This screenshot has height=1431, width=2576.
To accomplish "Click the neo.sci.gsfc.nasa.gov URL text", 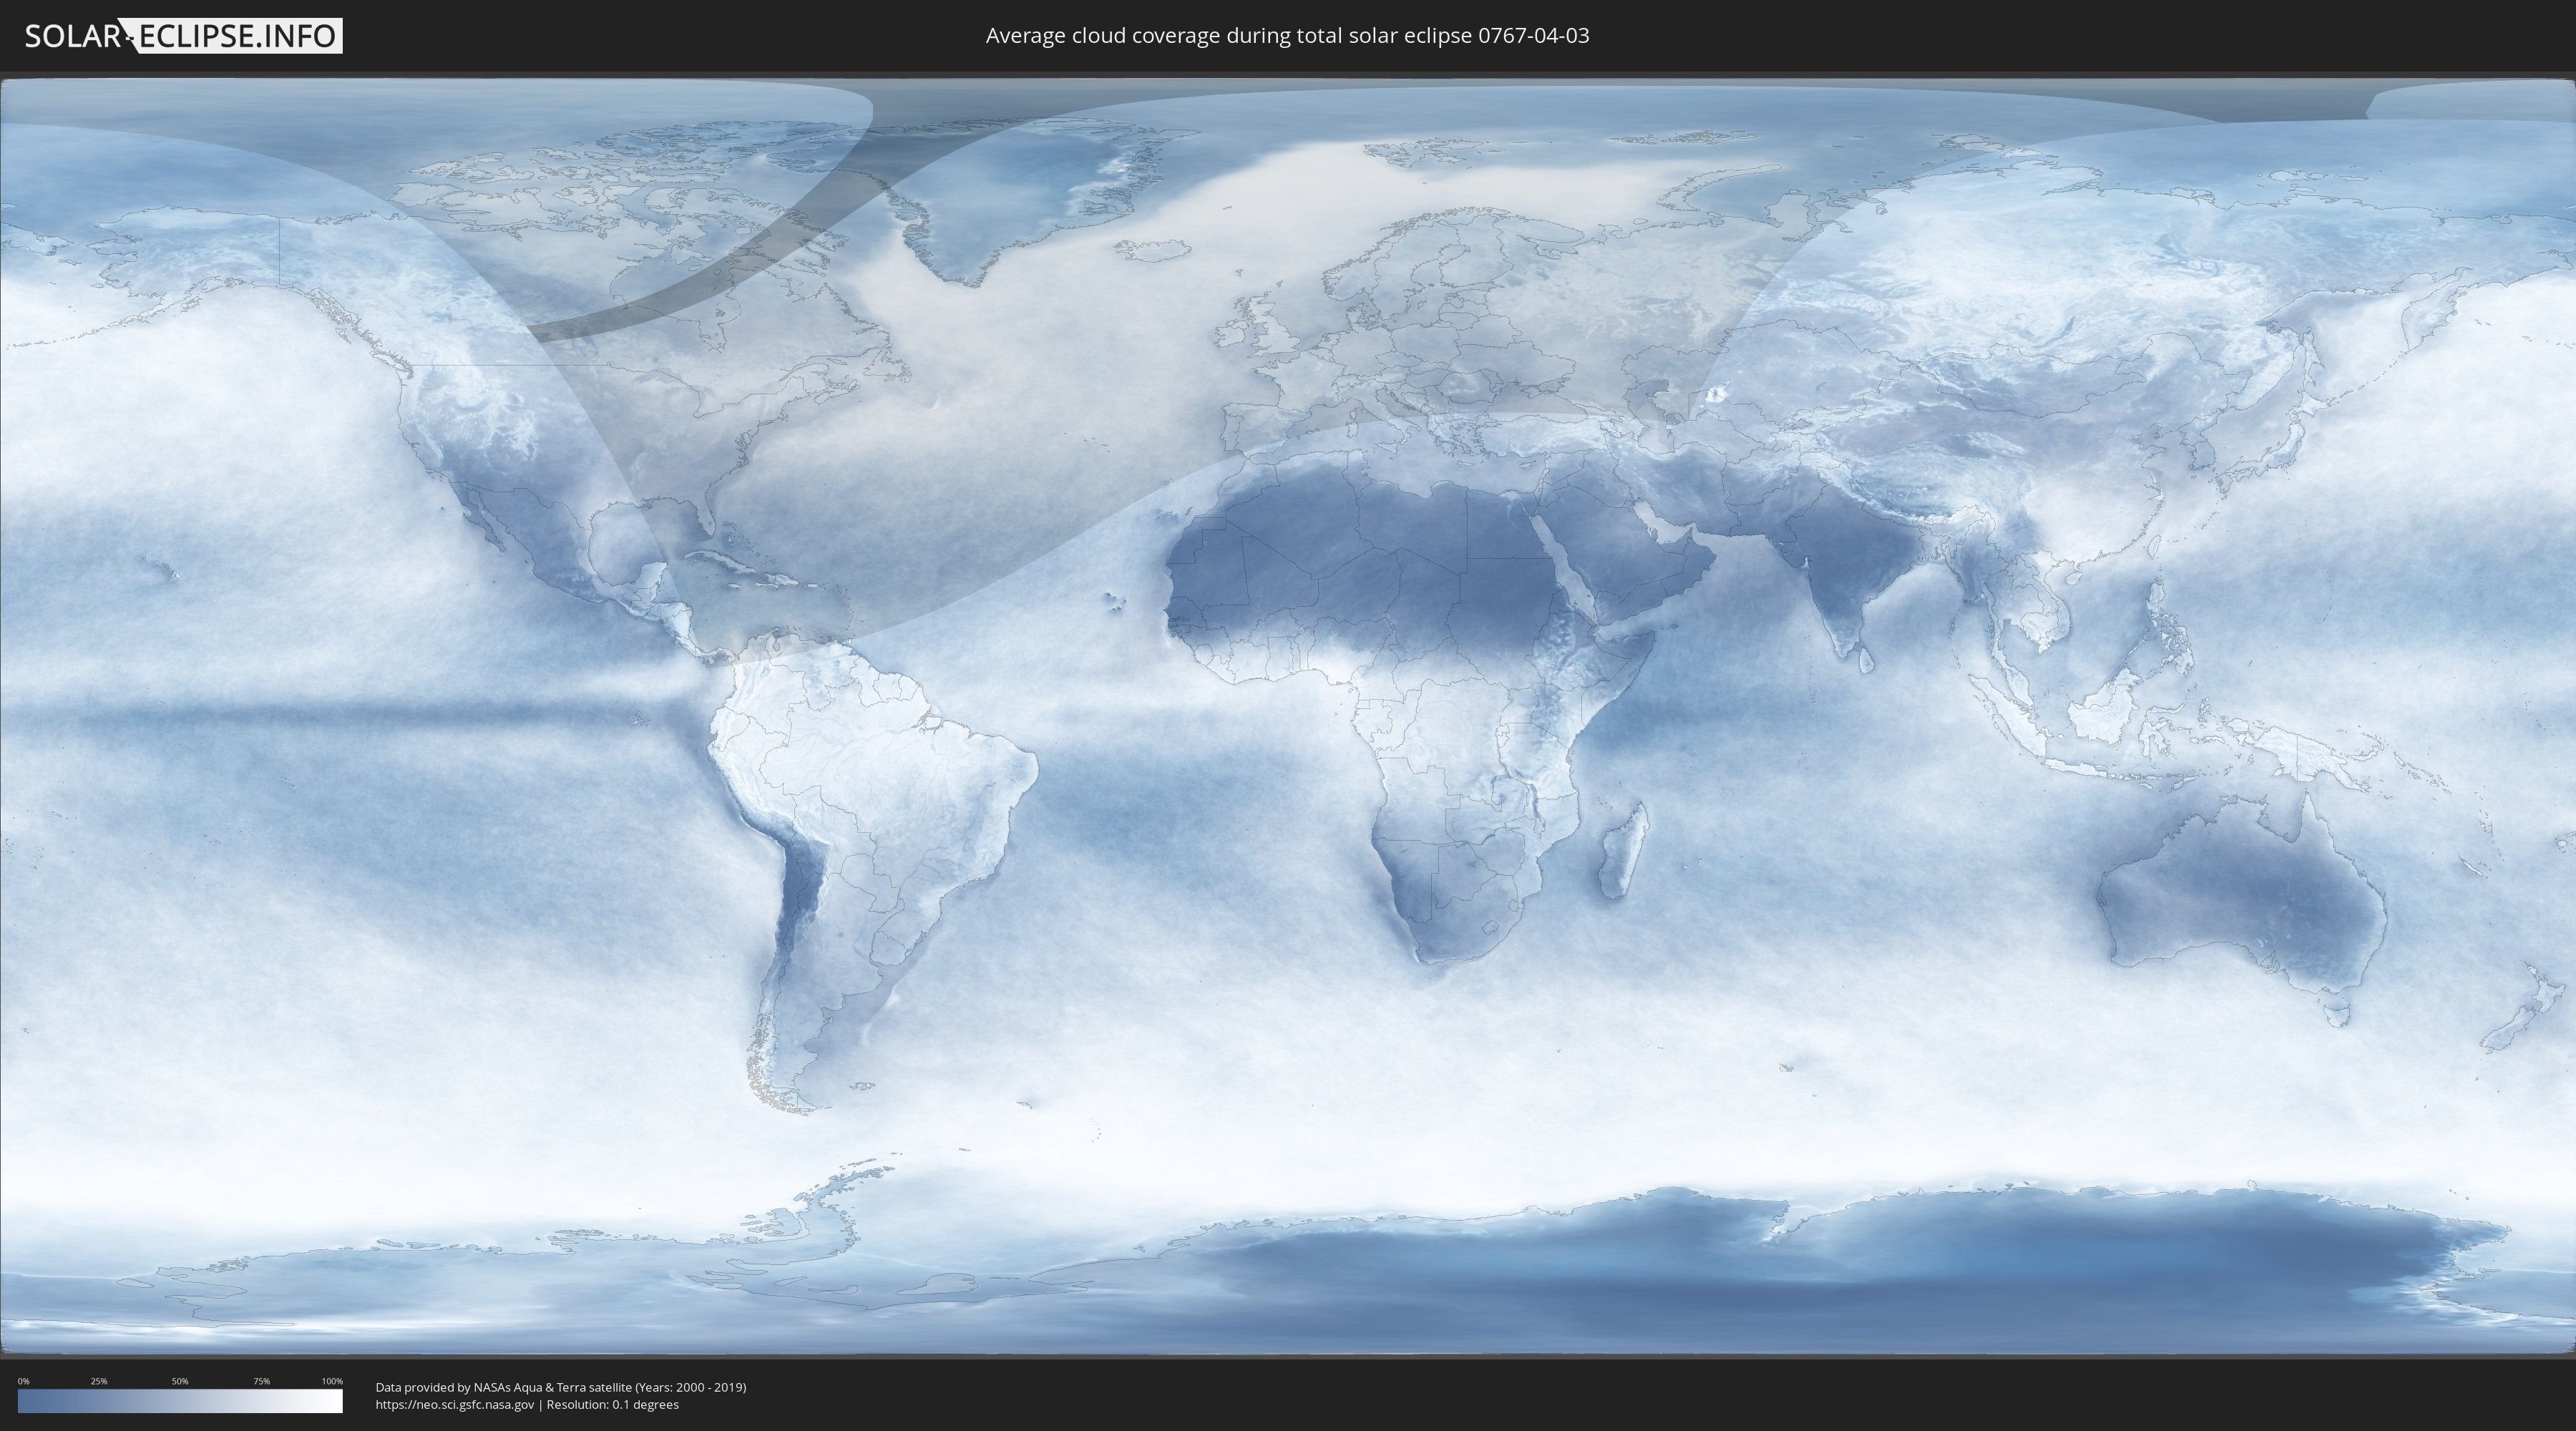I will [x=454, y=1404].
